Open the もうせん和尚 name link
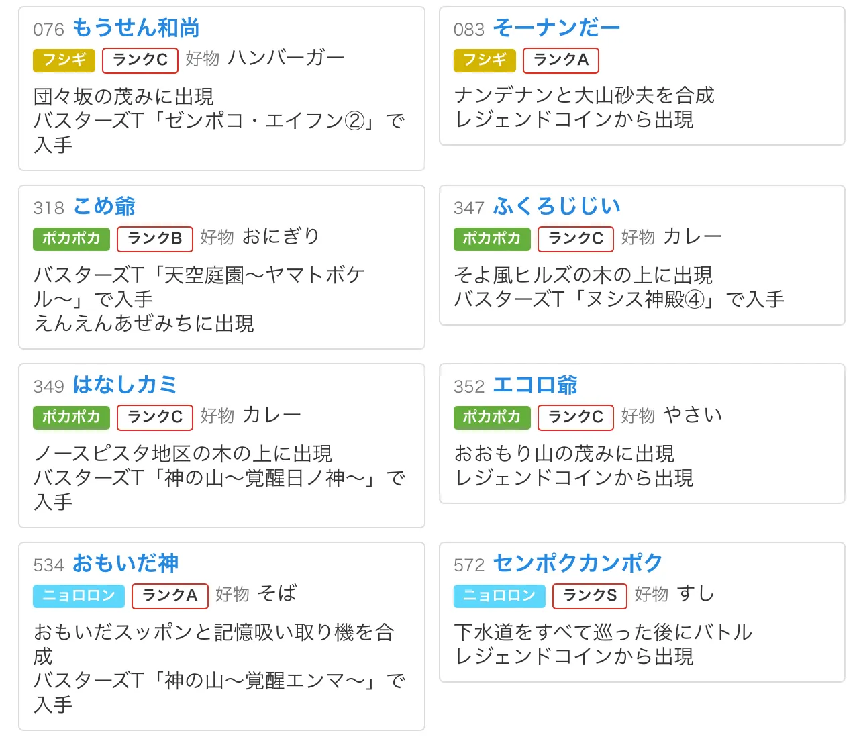Screen dimensions: 859x737 pos(136,28)
